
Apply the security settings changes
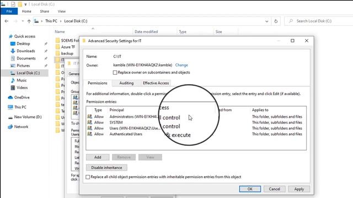pos(299,189)
